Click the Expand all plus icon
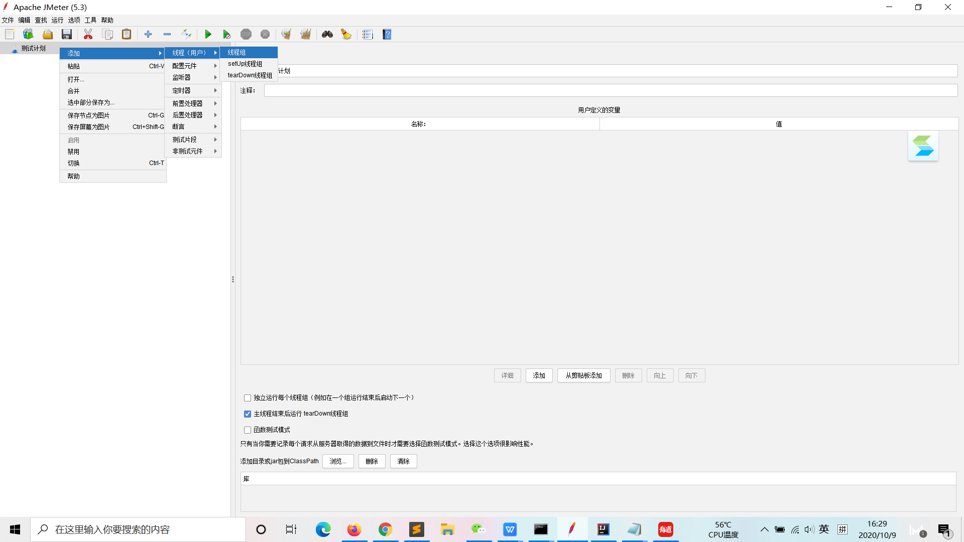Screen dimensions: 964x542 pyautogui.click(x=148, y=34)
